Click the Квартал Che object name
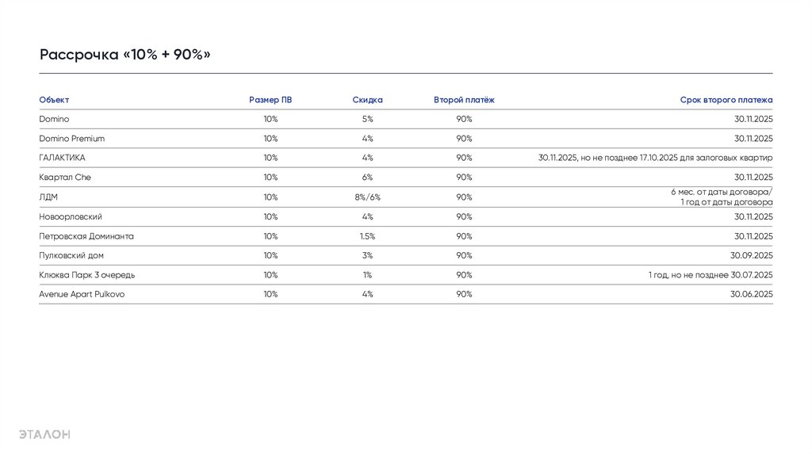812x455 pixels. pyautogui.click(x=65, y=178)
